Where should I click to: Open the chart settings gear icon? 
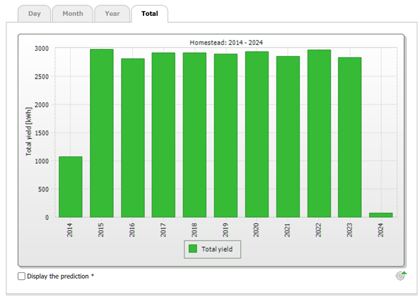point(401,276)
